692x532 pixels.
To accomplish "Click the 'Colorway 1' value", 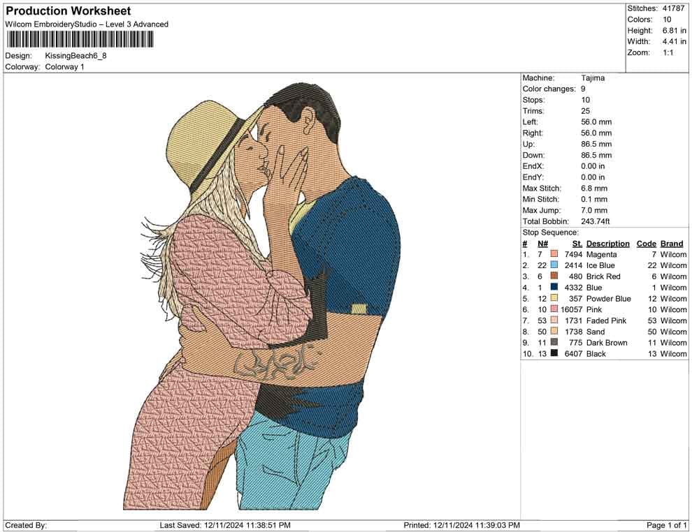I will tap(64, 67).
